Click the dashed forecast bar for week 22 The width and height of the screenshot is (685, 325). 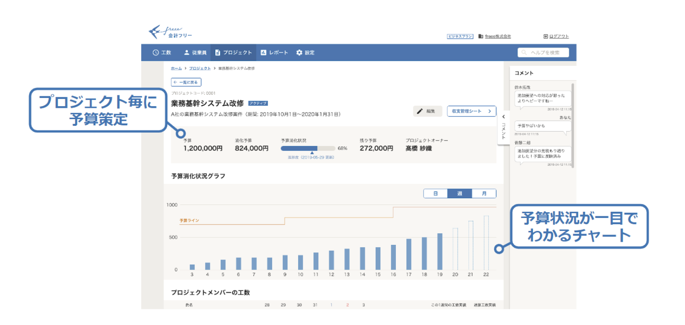[x=486, y=243]
